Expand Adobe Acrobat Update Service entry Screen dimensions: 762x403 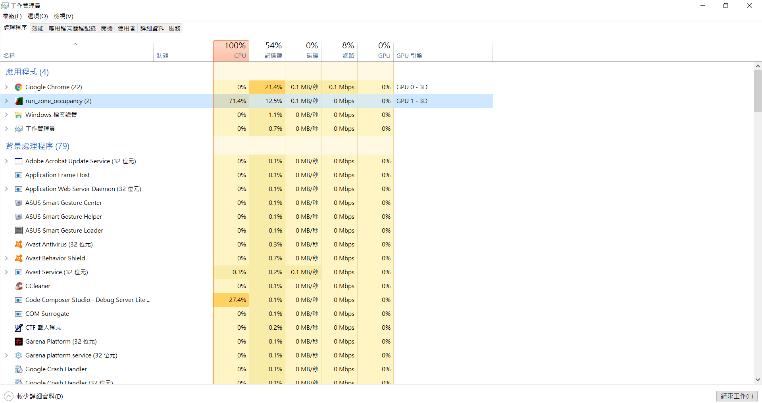coord(6,161)
